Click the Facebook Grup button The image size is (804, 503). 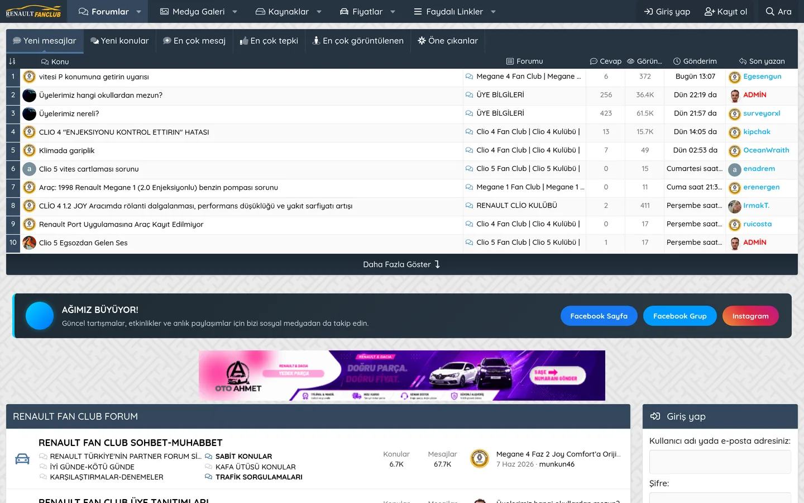pyautogui.click(x=680, y=316)
